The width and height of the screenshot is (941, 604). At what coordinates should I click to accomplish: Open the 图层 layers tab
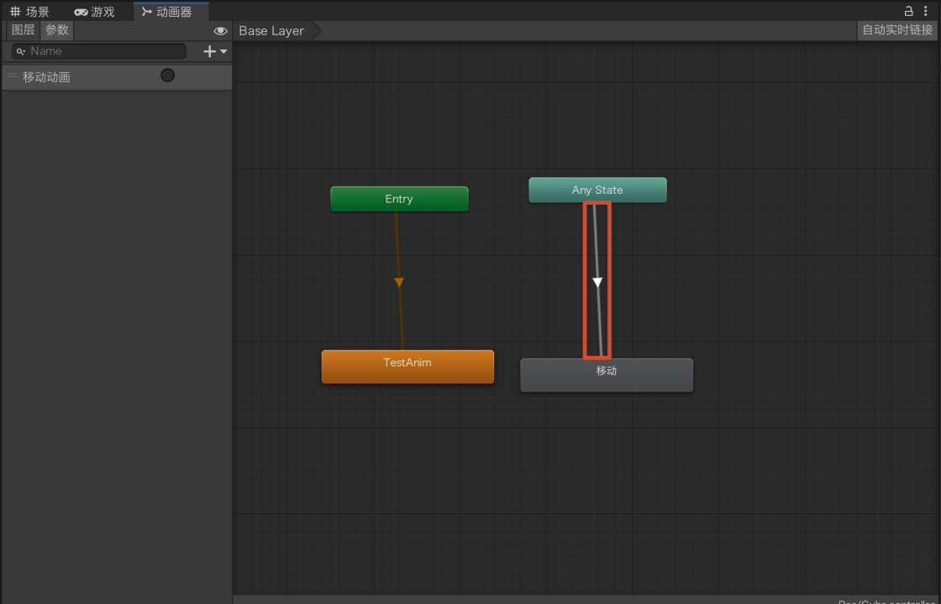point(24,30)
